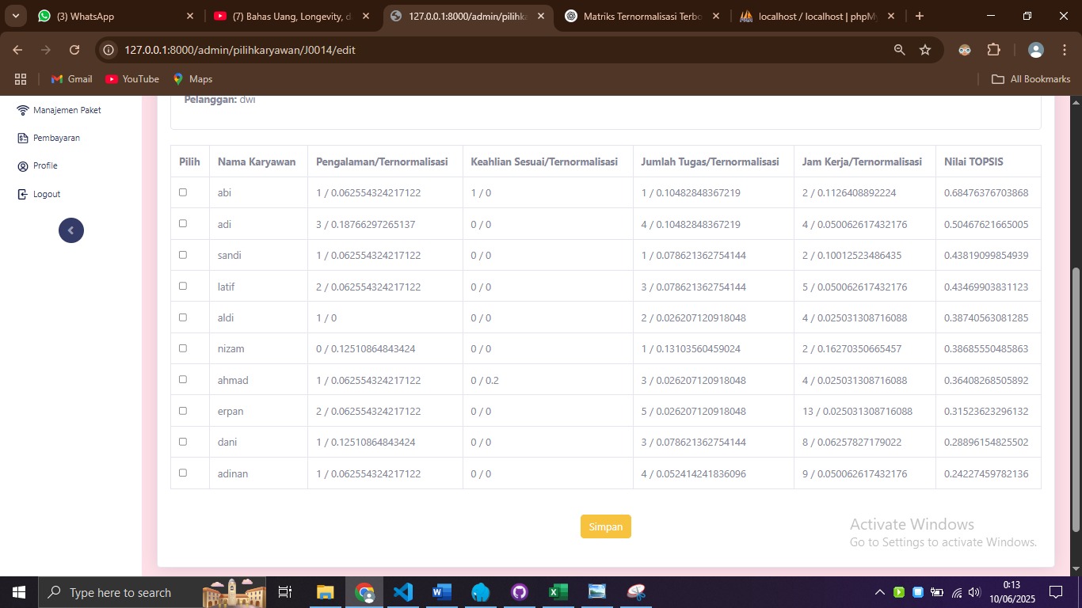Click the Profile user icon

click(x=23, y=166)
